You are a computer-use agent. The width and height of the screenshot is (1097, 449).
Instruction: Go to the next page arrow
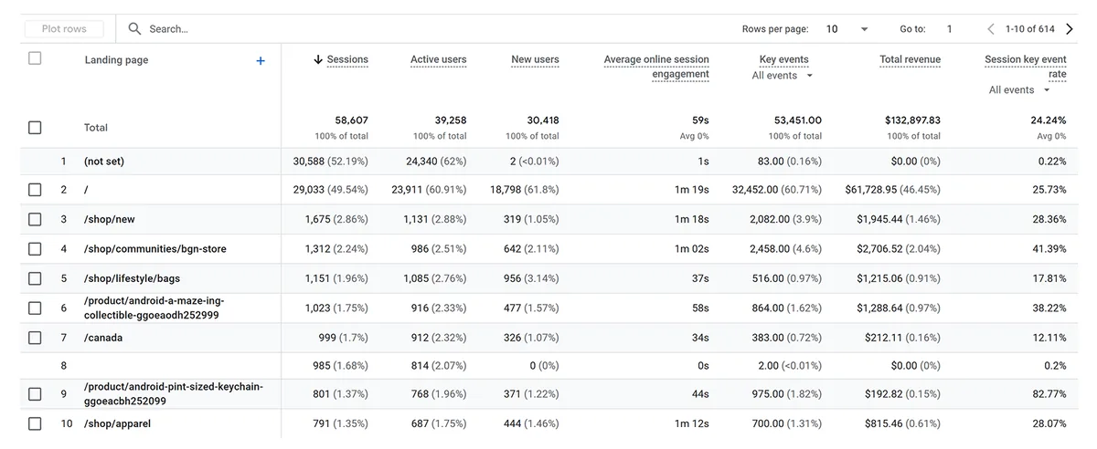coord(1070,29)
